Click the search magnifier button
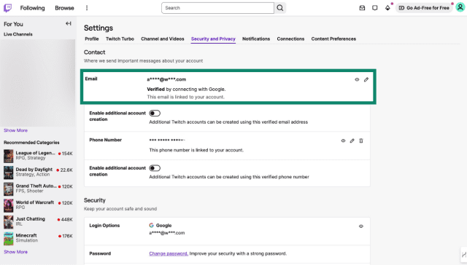 280,8
